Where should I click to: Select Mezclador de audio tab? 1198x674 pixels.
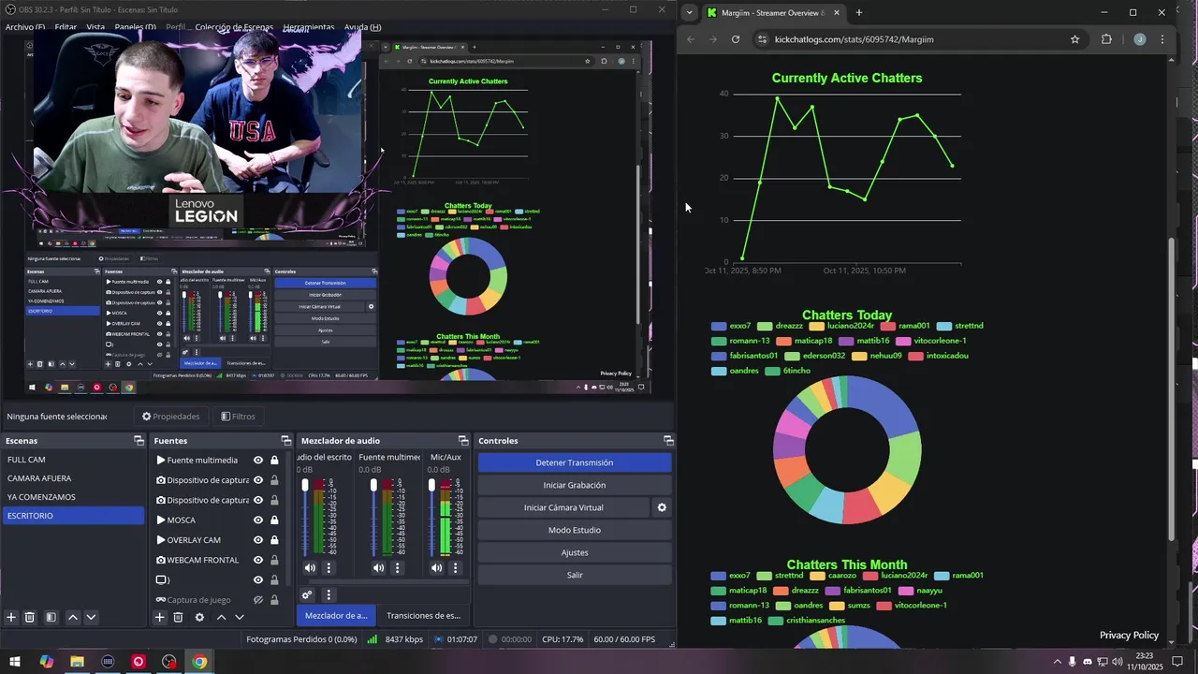[x=336, y=615]
